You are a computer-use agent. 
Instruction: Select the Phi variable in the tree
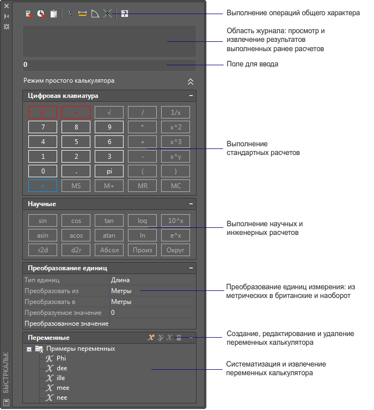(x=61, y=358)
